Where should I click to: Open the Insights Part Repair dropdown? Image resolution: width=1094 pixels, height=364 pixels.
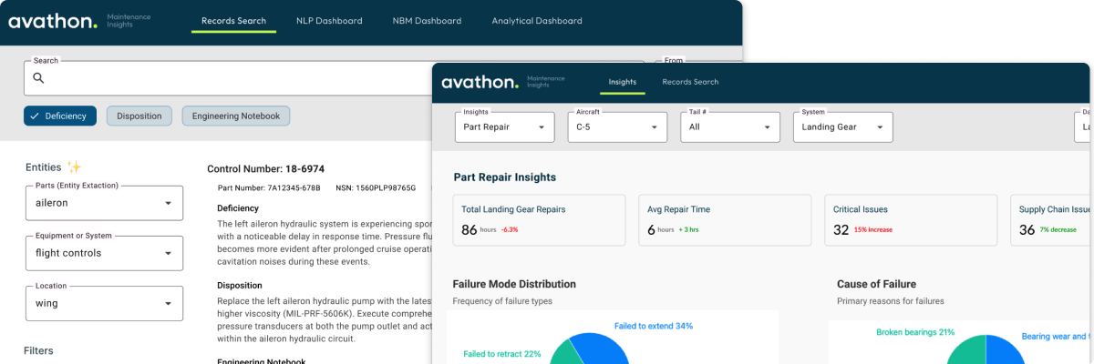click(x=504, y=127)
